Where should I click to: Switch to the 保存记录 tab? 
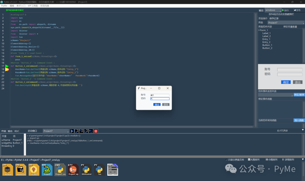coord(274,18)
